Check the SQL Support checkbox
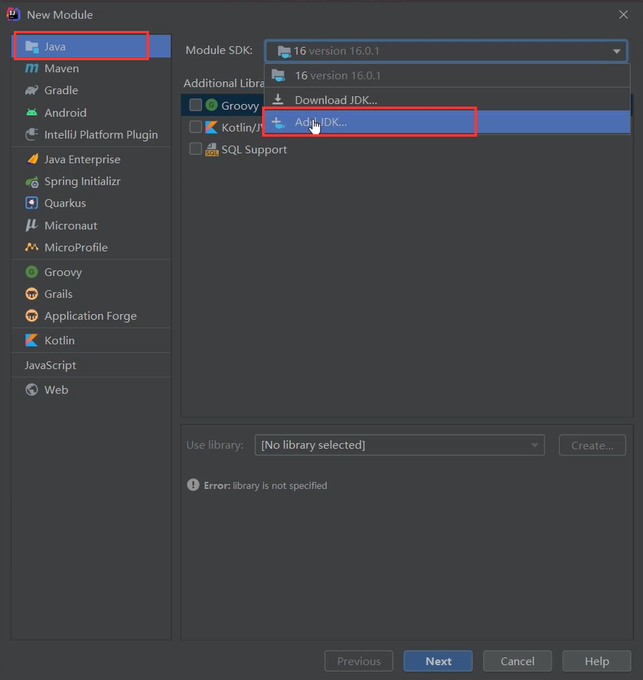 coord(195,149)
